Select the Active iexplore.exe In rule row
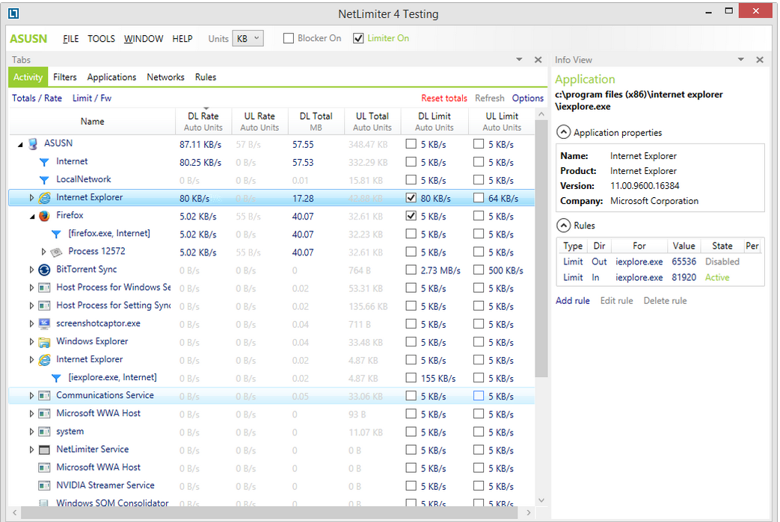Screen dimensions: 780x522 [660, 278]
